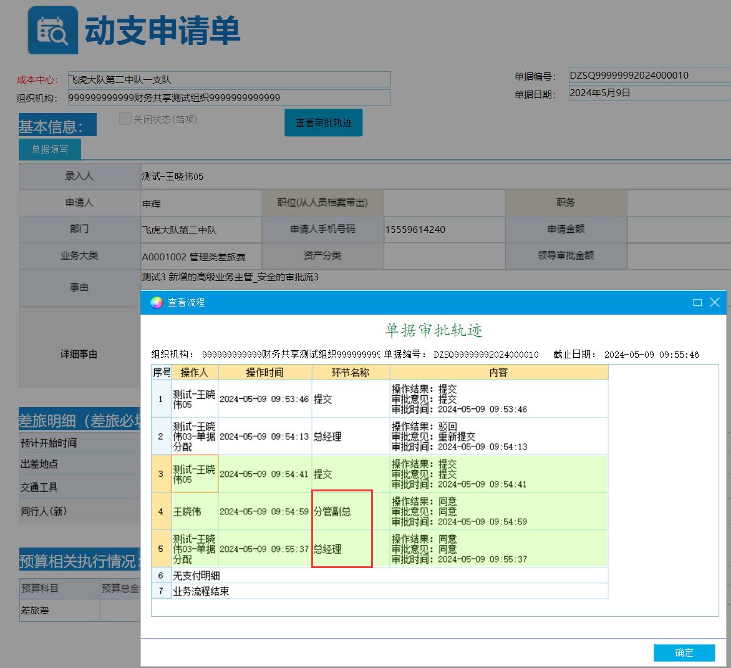Image resolution: width=731 pixels, height=668 pixels.
Task: Click the 动支申请单 document search logo icon
Action: click(52, 31)
